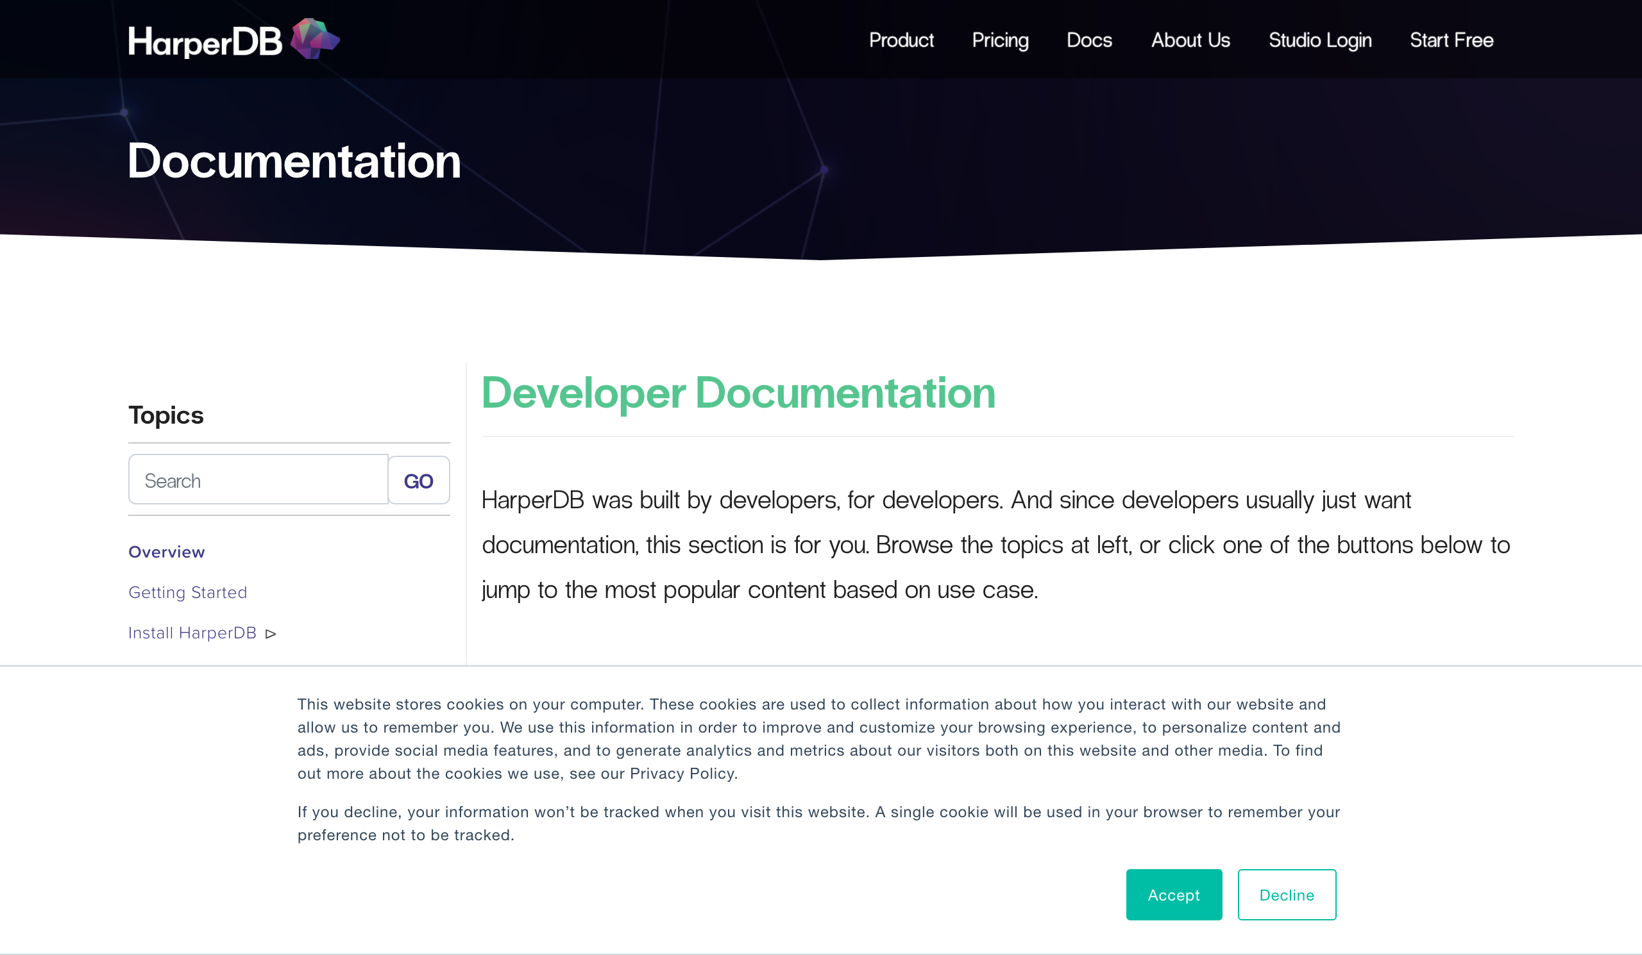Expand the Install HarperDB arrow
This screenshot has height=955, width=1642.
tap(271, 634)
